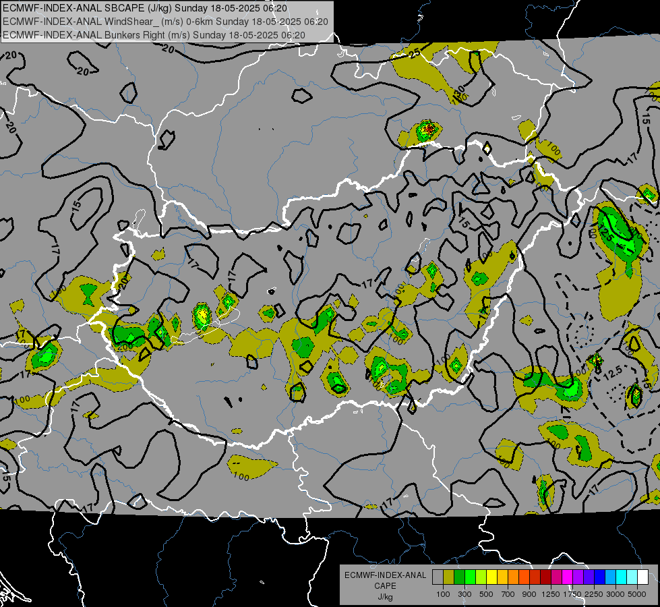Viewport: 660px width, 607px height.
Task: Click the pure yellow legend swatch
Action: click(x=491, y=577)
